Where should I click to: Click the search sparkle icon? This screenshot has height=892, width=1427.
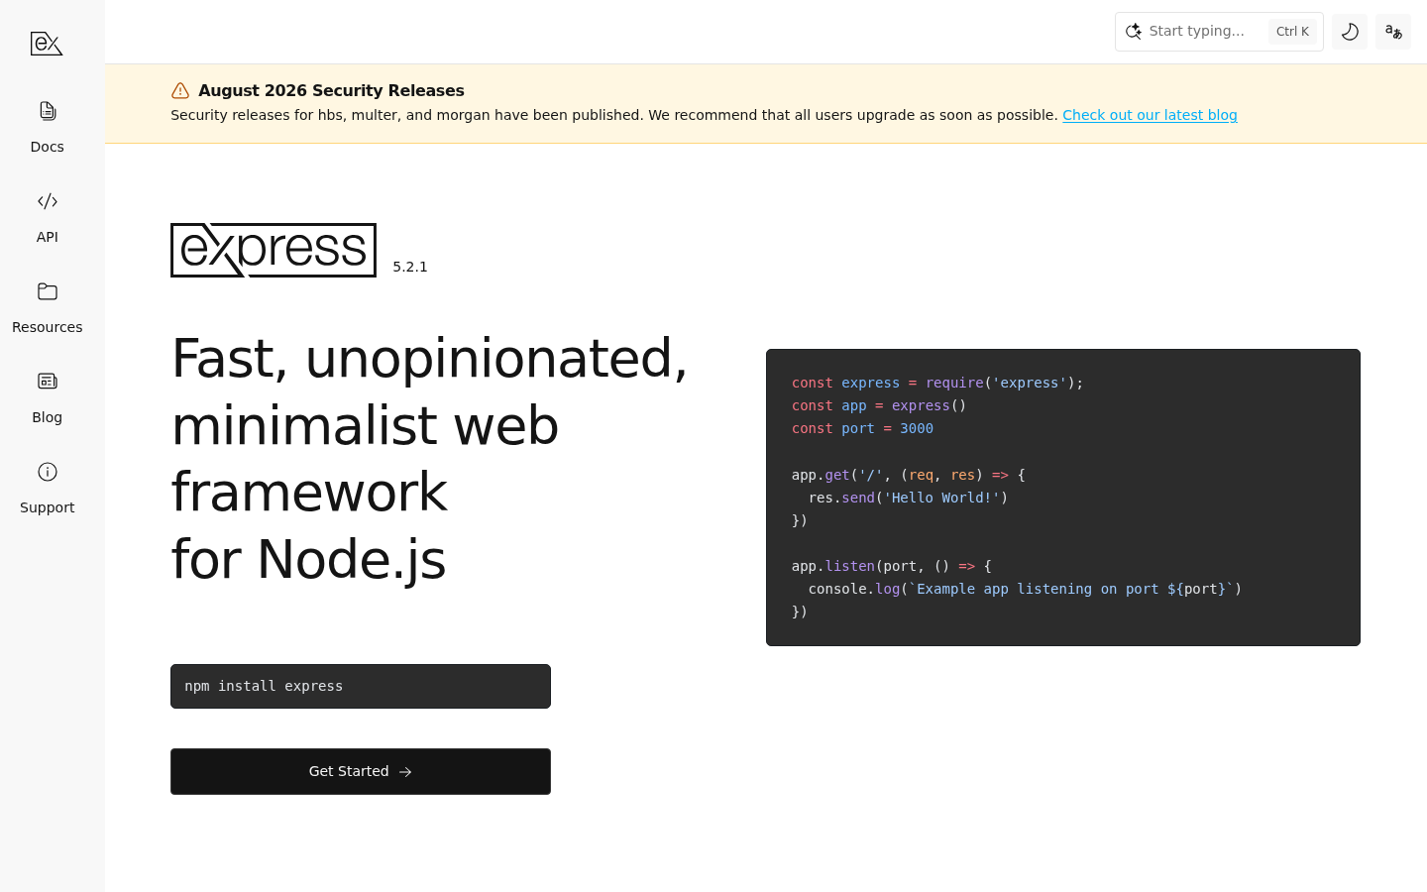pyautogui.click(x=1134, y=32)
